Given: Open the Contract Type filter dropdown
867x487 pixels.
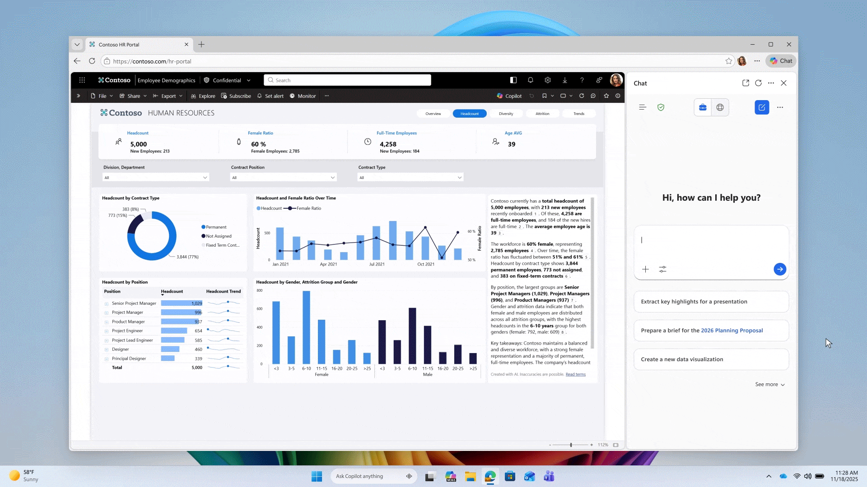Looking at the screenshot, I should click(410, 178).
